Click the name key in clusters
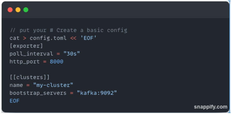The image size is (231, 115). click(x=16, y=85)
